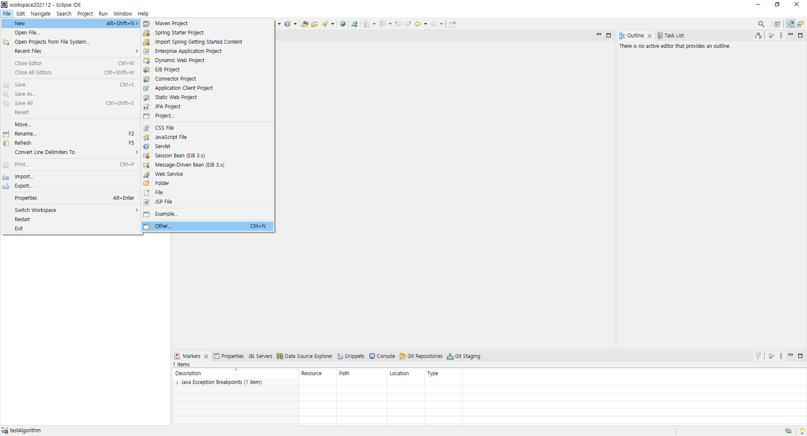Click the Forward navigation arrow

[x=434, y=24]
